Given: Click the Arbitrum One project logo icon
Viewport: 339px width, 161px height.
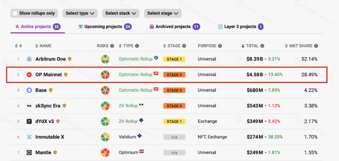Looking at the screenshot, I should tap(29, 59).
